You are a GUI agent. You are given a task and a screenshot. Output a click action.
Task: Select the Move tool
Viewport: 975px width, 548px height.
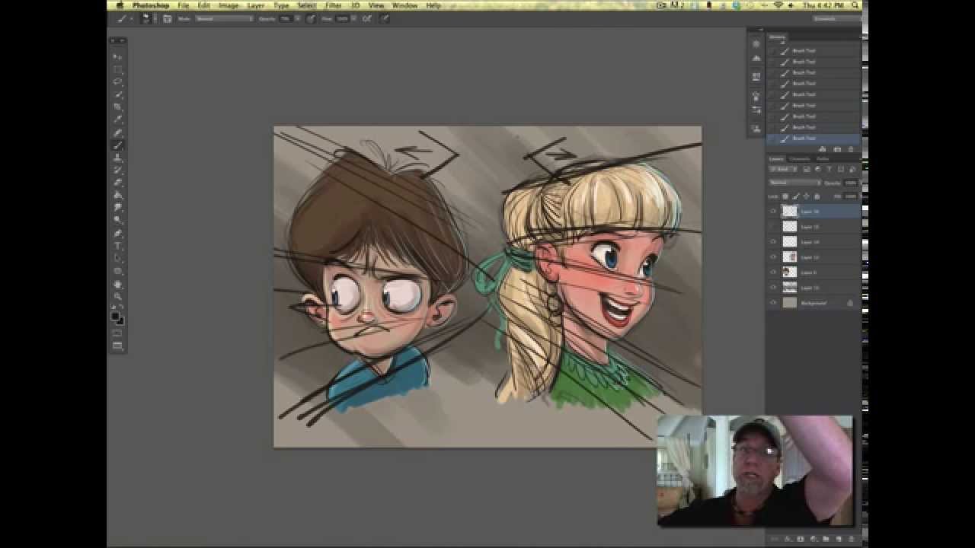(x=118, y=57)
